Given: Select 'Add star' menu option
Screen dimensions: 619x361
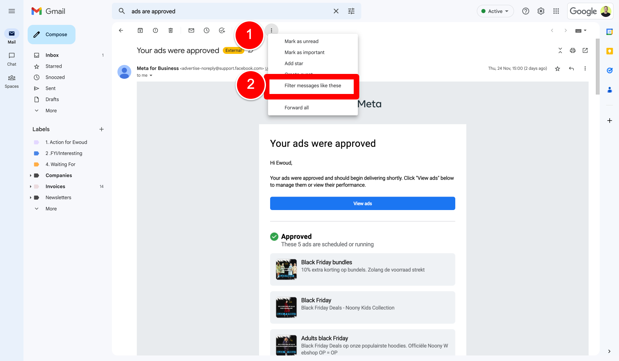Looking at the screenshot, I should (x=313, y=64).
